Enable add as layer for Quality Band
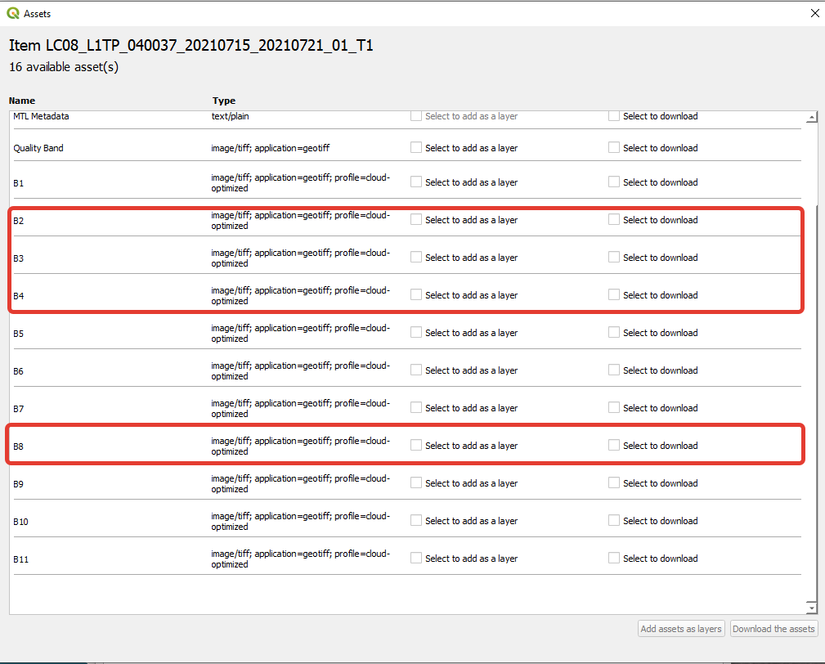The width and height of the screenshot is (825, 664). click(x=415, y=148)
